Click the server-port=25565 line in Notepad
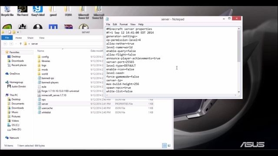 click(x=120, y=62)
